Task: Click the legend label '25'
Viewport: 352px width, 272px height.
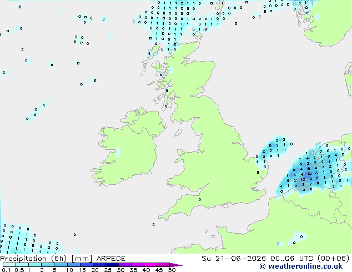Action: pos(108,270)
